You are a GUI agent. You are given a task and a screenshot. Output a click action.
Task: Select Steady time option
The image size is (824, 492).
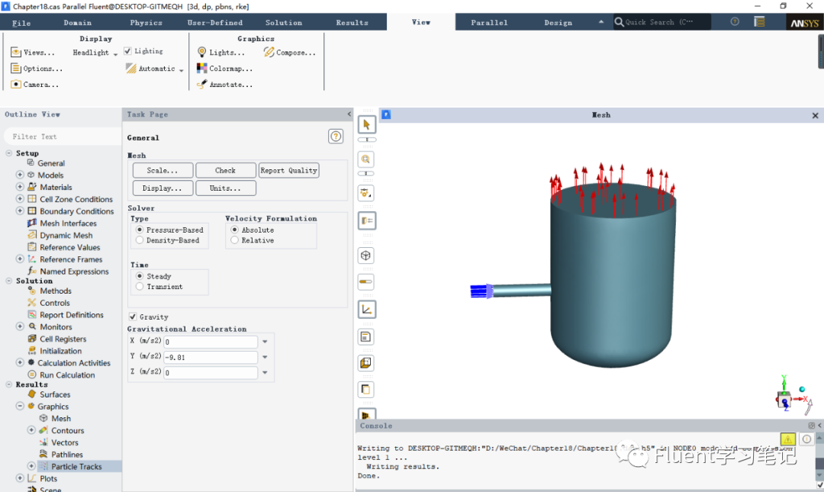[140, 276]
